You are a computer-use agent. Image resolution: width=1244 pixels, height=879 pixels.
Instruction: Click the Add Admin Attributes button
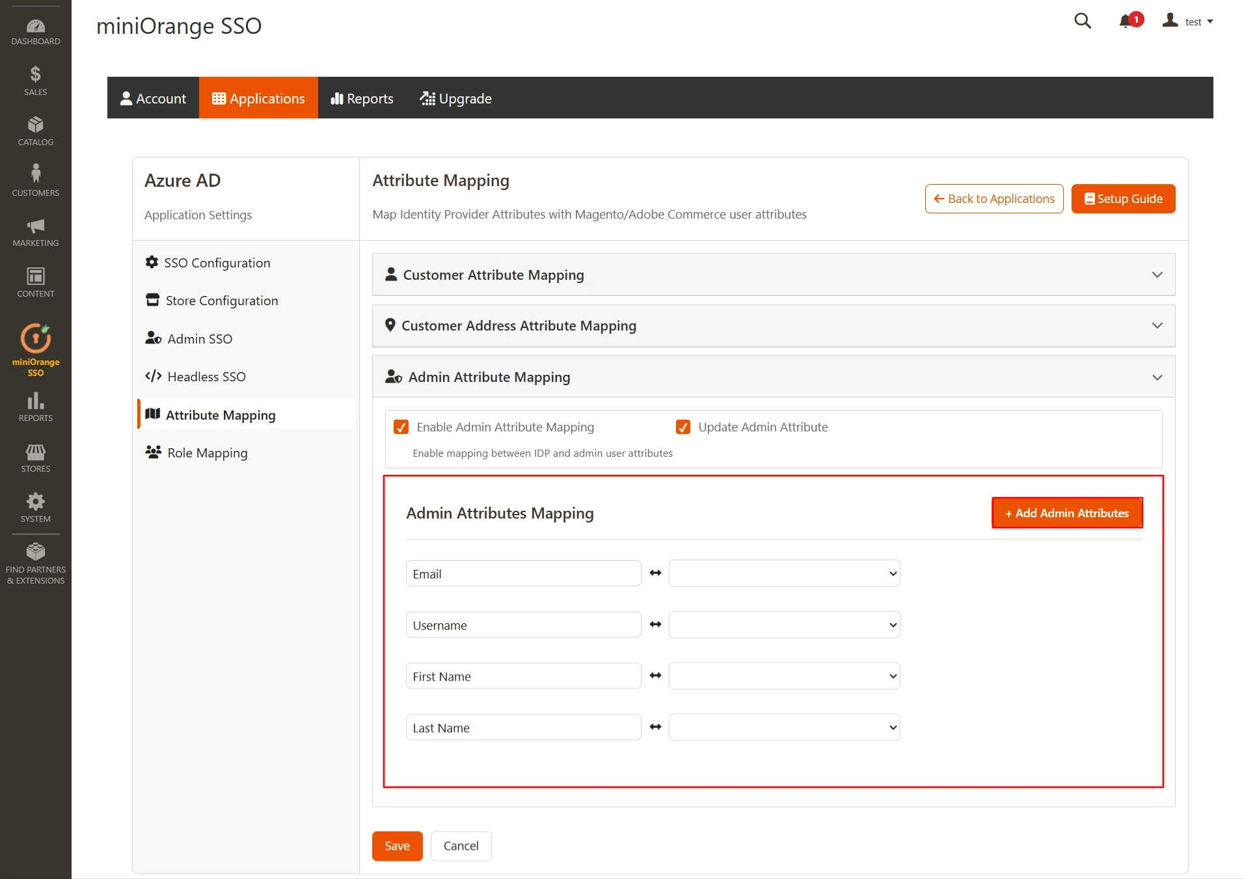[1066, 513]
